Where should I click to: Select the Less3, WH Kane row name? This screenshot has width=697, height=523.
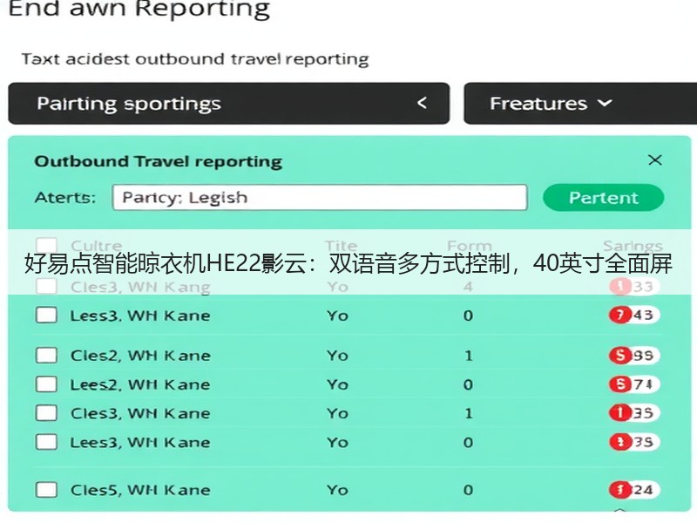[140, 316]
